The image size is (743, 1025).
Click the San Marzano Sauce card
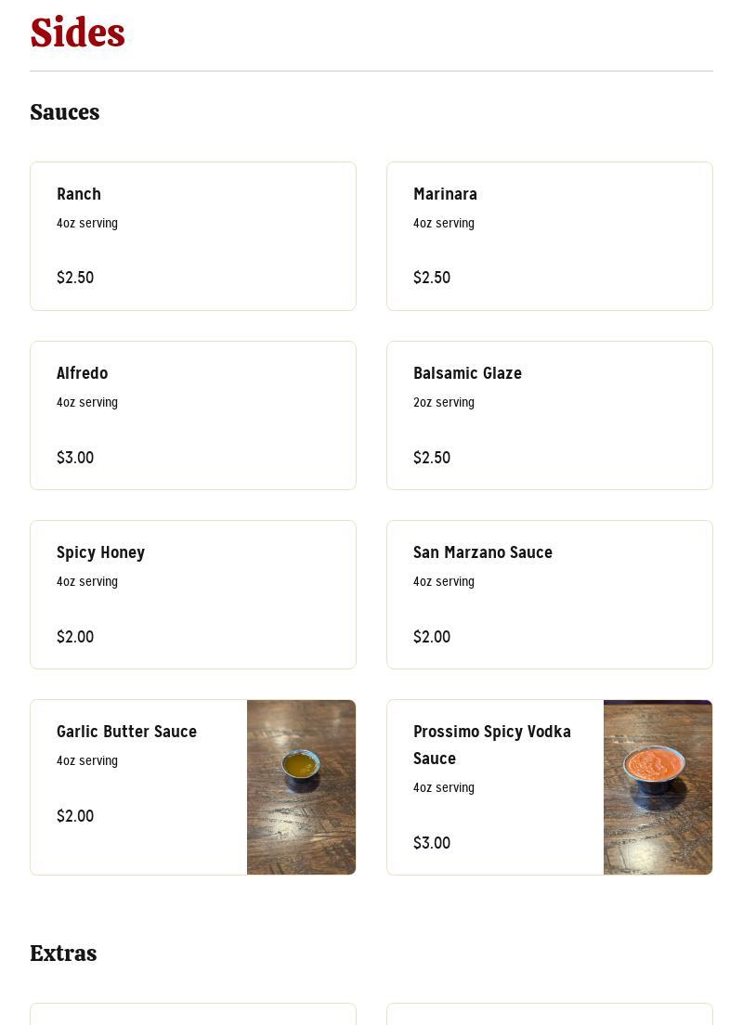click(549, 594)
